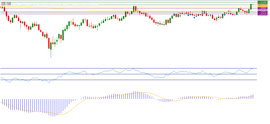Select the top green horizontal level line
This screenshot has height=124, width=270.
pos(126,2)
